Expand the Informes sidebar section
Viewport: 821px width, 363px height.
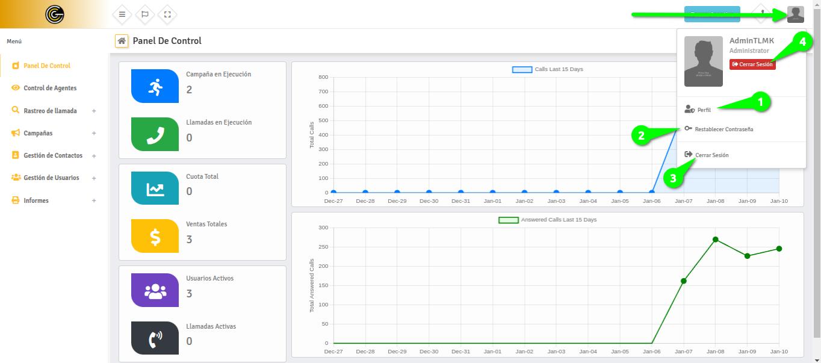(94, 200)
